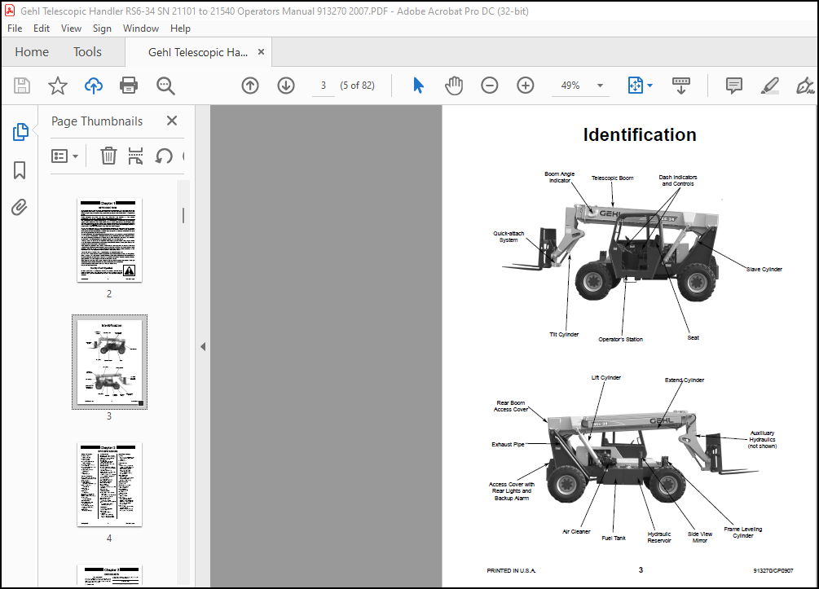This screenshot has height=589, width=819.
Task: Open the thumbnail options dropdown menu
Action: click(64, 156)
